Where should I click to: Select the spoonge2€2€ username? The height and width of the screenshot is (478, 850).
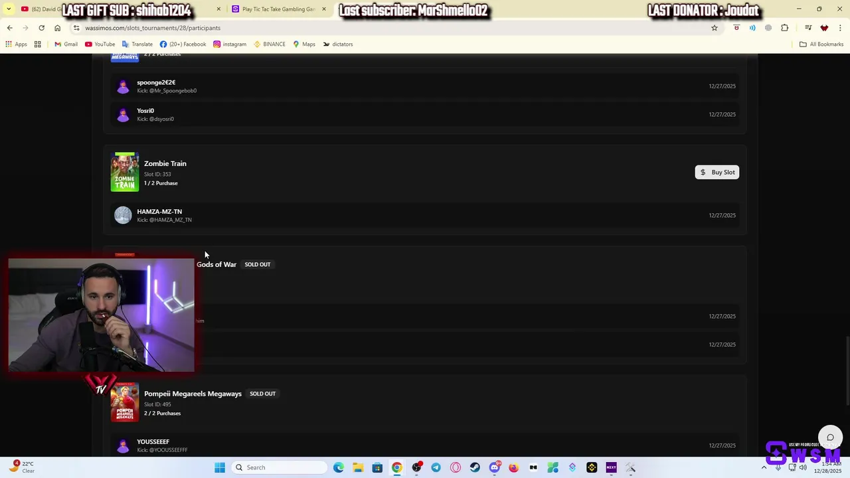pos(156,82)
